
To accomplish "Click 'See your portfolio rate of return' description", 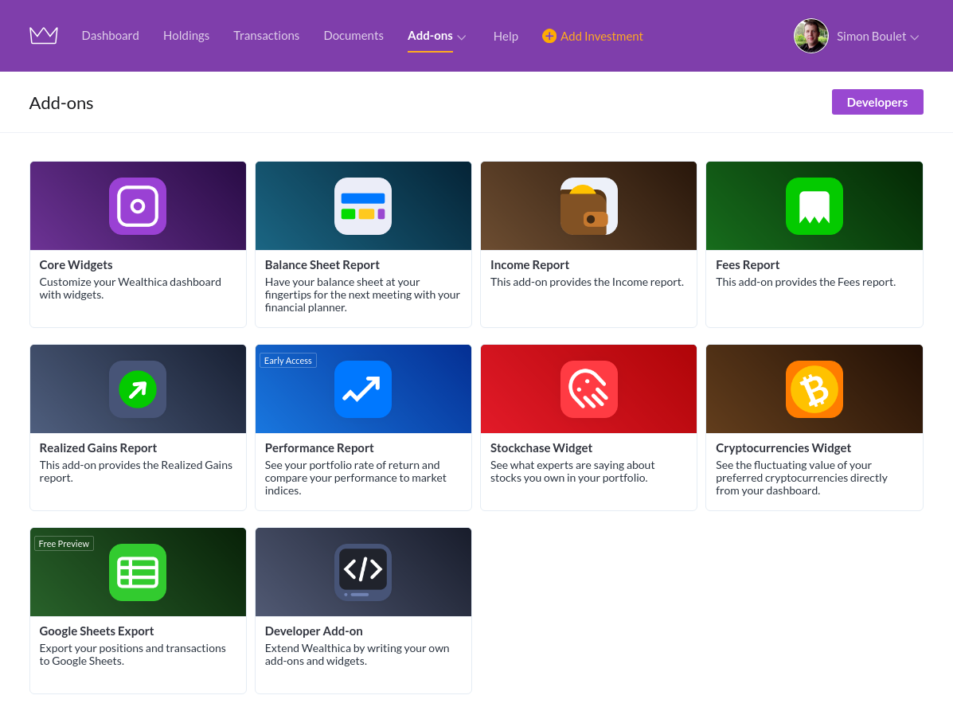I will point(356,478).
